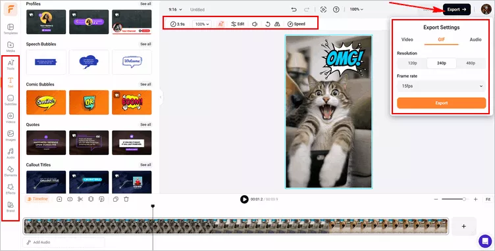Redo the last action

(x=307, y=9)
